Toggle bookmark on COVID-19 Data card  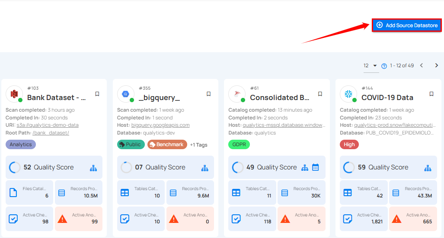click(x=431, y=94)
